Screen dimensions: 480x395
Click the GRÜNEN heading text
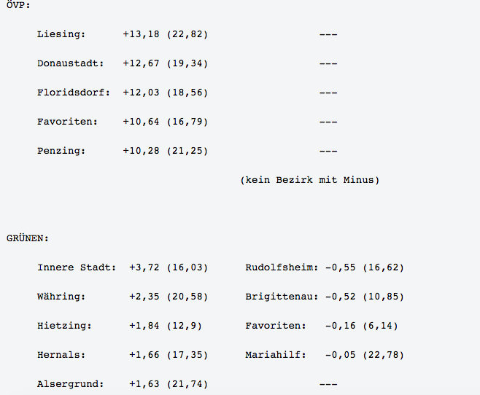tap(28, 238)
